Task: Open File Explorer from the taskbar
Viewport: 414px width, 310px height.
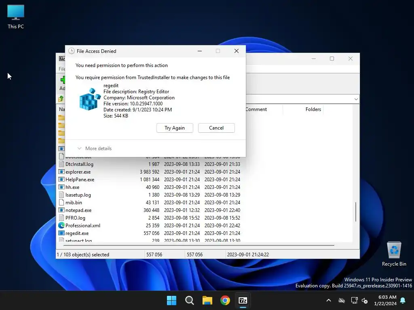Action: pos(207,300)
